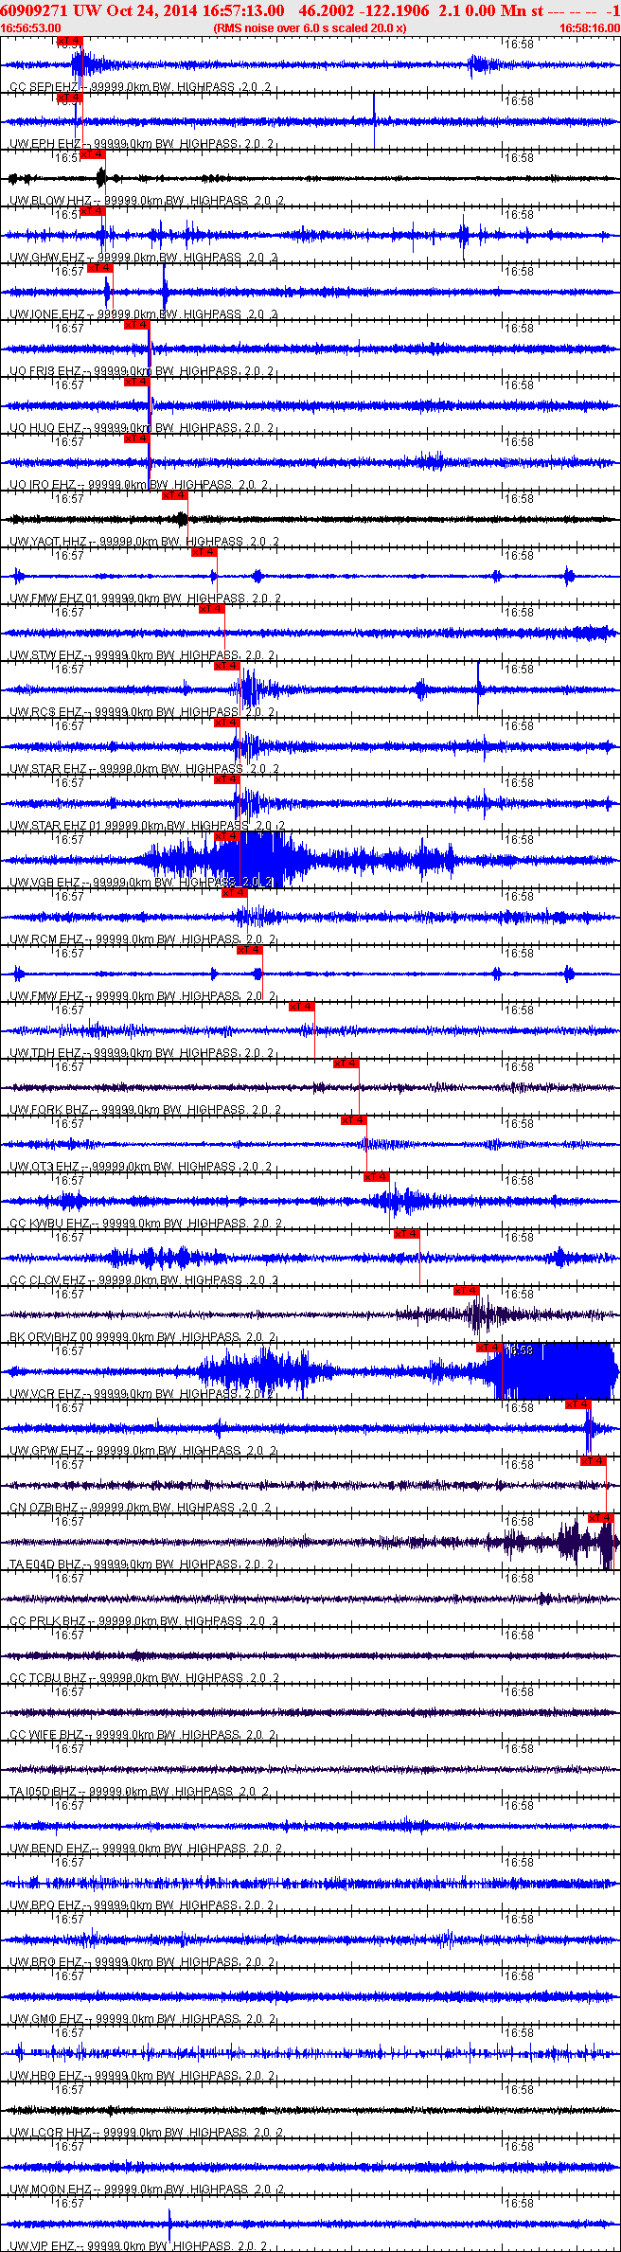Click the 'UO FRIS EHZ' station label
Image resolution: width=621 pixels, height=2252 pixels.
tap(45, 371)
